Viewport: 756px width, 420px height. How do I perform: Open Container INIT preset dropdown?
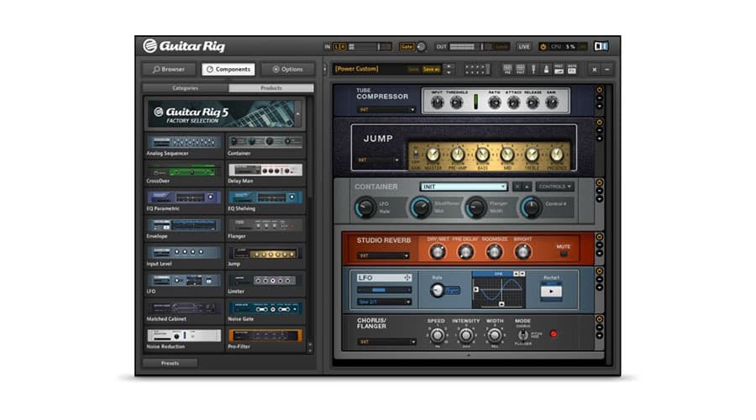464,186
